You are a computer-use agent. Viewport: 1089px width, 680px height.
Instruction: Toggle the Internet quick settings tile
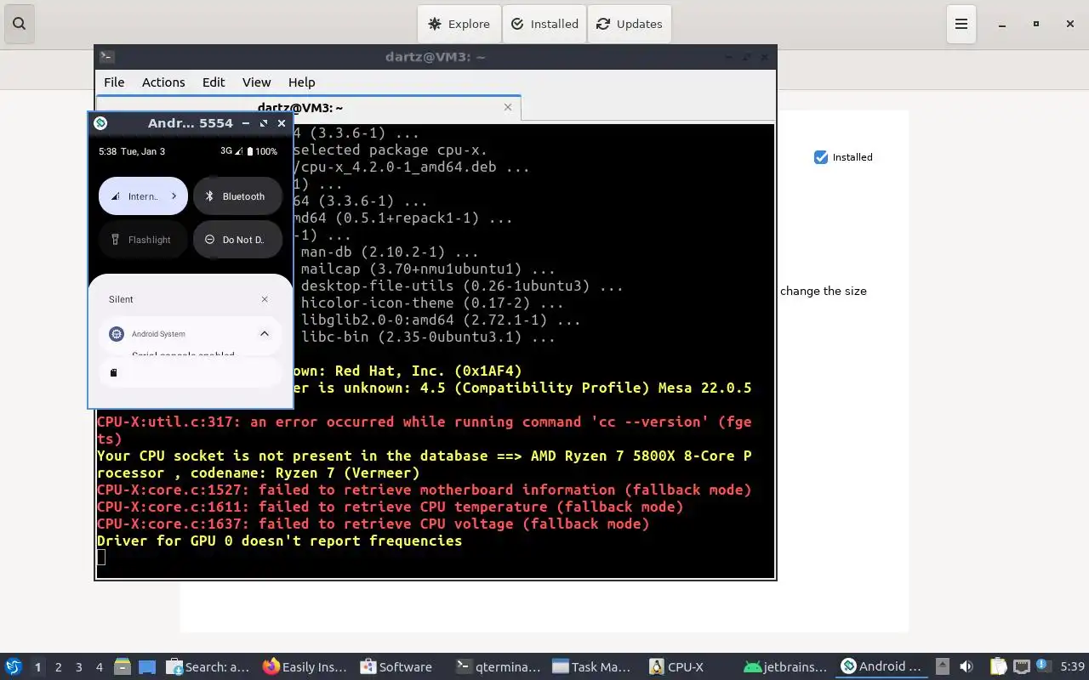pyautogui.click(x=143, y=196)
